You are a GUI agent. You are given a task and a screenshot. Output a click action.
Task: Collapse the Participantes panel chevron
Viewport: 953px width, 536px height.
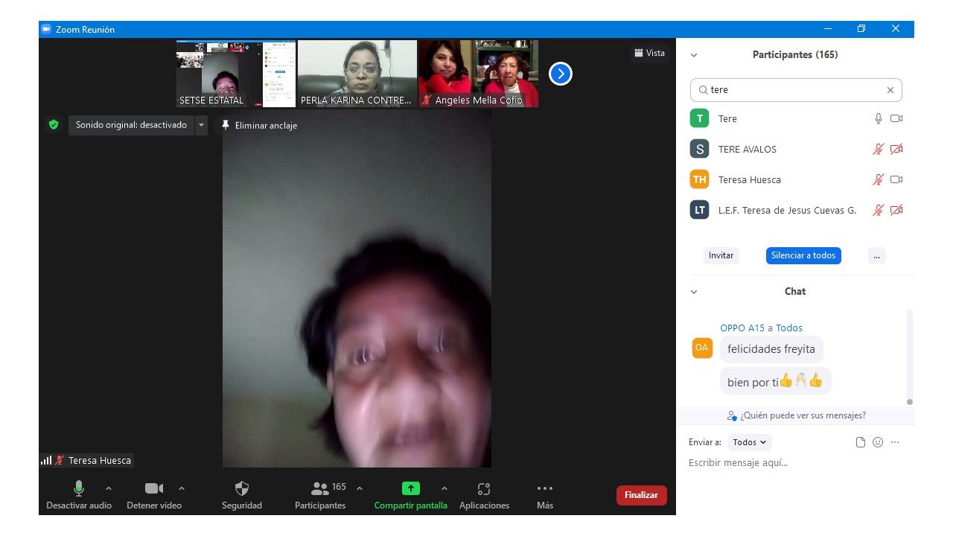pos(694,55)
